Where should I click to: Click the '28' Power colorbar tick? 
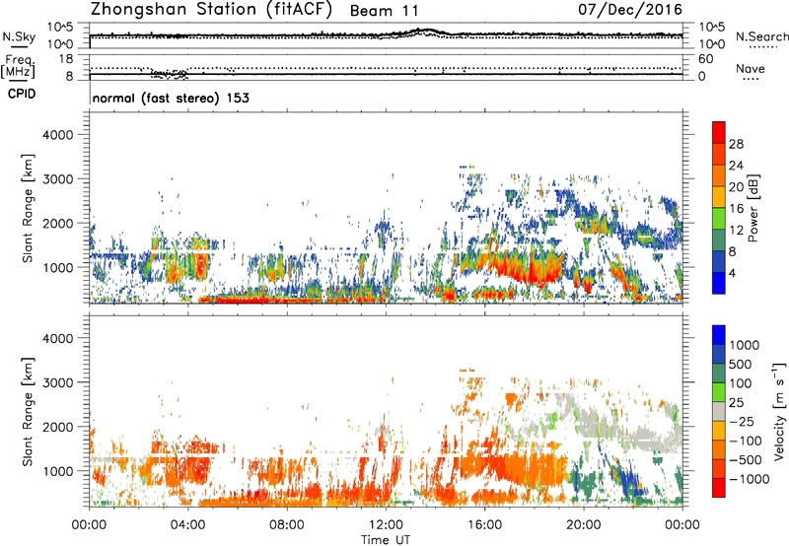coord(736,144)
